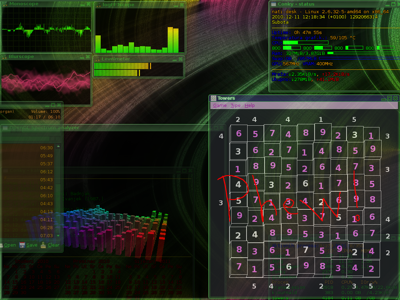Open the Towers window menu icon
The height and width of the screenshot is (300, 400).
coord(214,98)
